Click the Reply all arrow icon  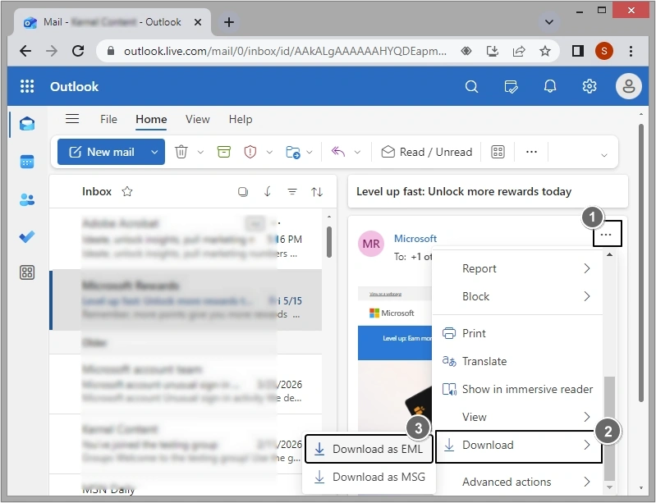[338, 152]
